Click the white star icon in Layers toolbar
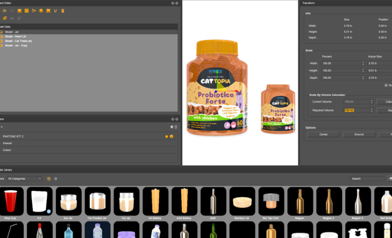Image resolution: width=392 pixels, height=238 pixels. coord(172,127)
